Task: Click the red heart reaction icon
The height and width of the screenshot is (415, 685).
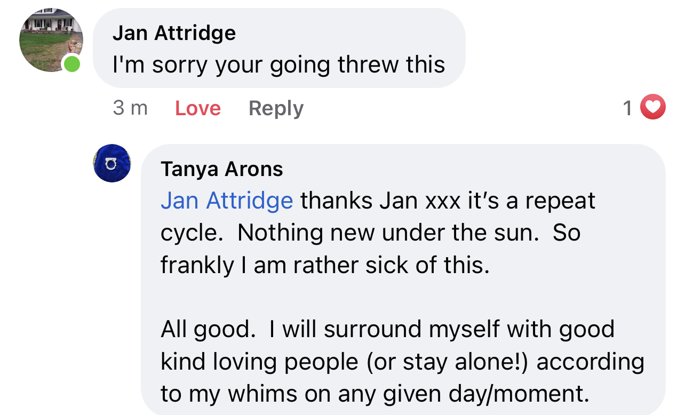Action: point(652,107)
